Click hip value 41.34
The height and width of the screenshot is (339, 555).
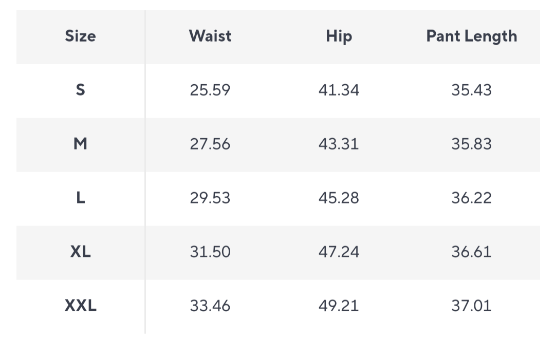tap(339, 90)
